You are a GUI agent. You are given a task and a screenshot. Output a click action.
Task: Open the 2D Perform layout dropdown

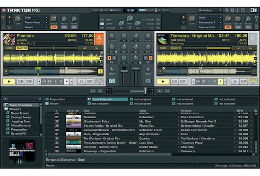(210, 10)
